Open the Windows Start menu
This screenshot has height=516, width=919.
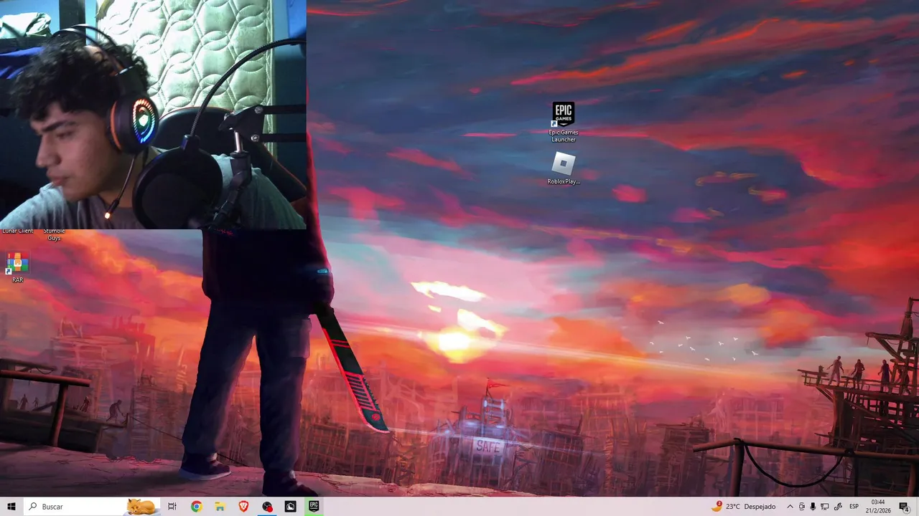click(x=11, y=507)
